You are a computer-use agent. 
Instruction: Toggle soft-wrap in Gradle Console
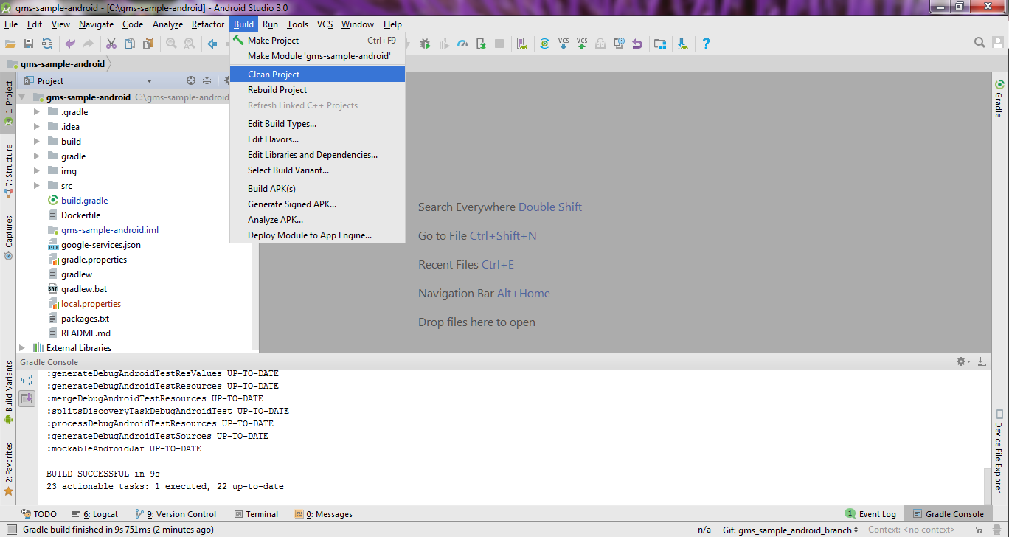tap(27, 380)
